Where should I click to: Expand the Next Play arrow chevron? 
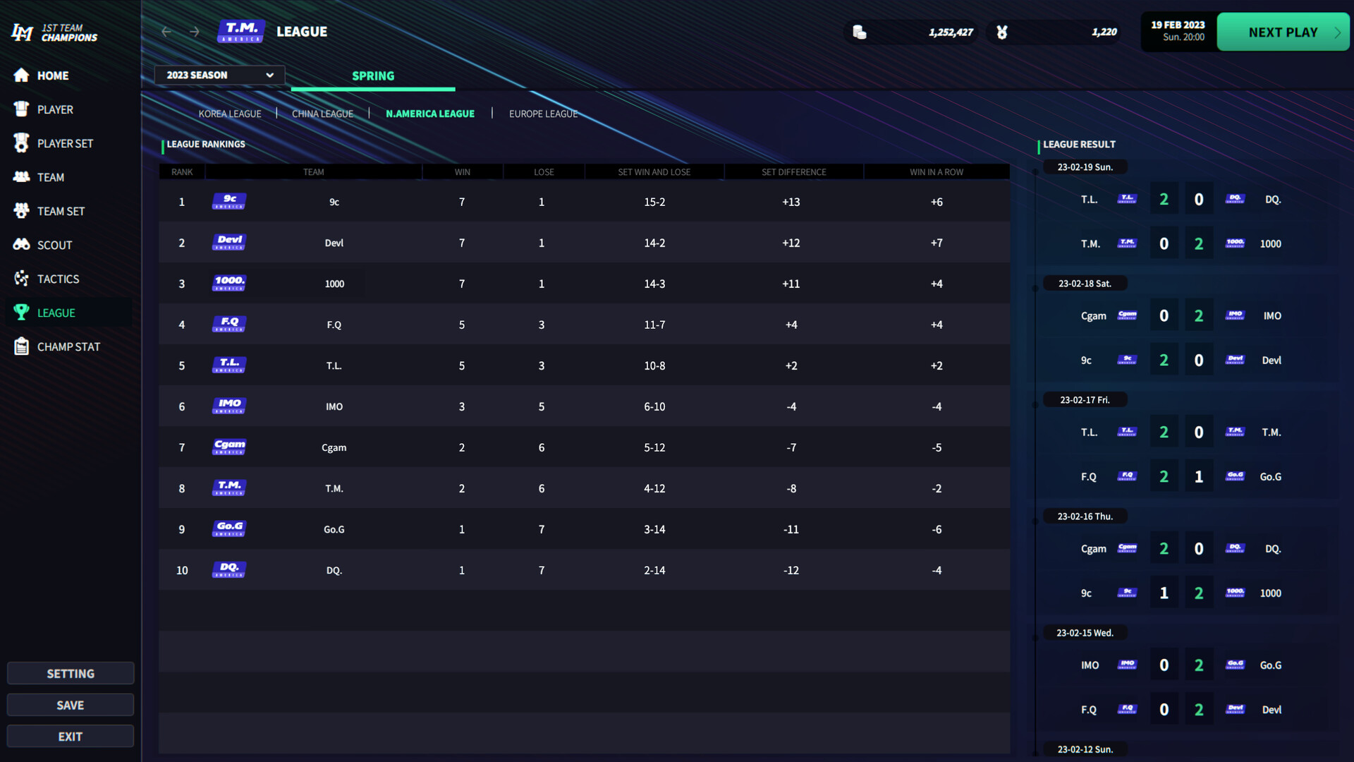pos(1338,32)
